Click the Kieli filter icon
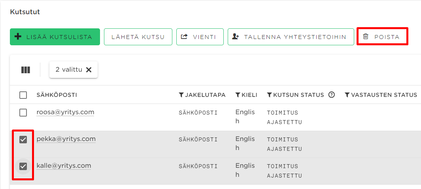 pos(238,95)
